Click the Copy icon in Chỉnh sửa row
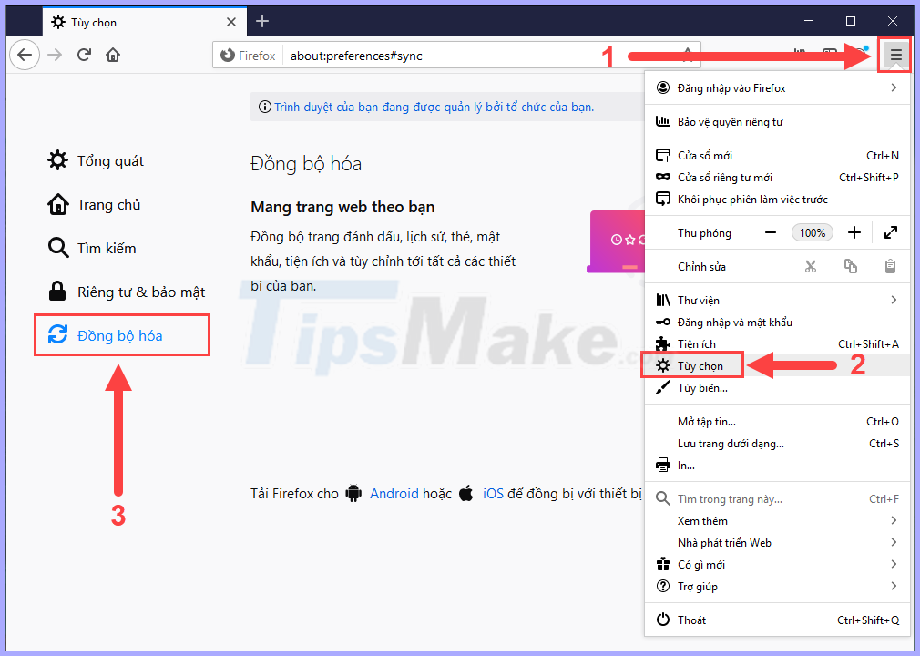The height and width of the screenshot is (656, 920). pos(850,266)
